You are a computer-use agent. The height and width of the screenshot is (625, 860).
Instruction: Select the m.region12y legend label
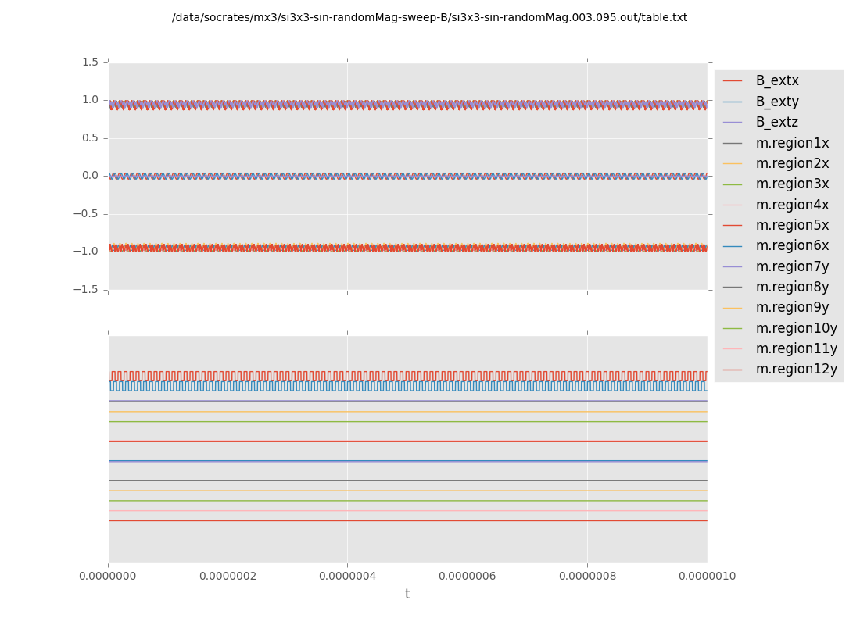click(796, 370)
